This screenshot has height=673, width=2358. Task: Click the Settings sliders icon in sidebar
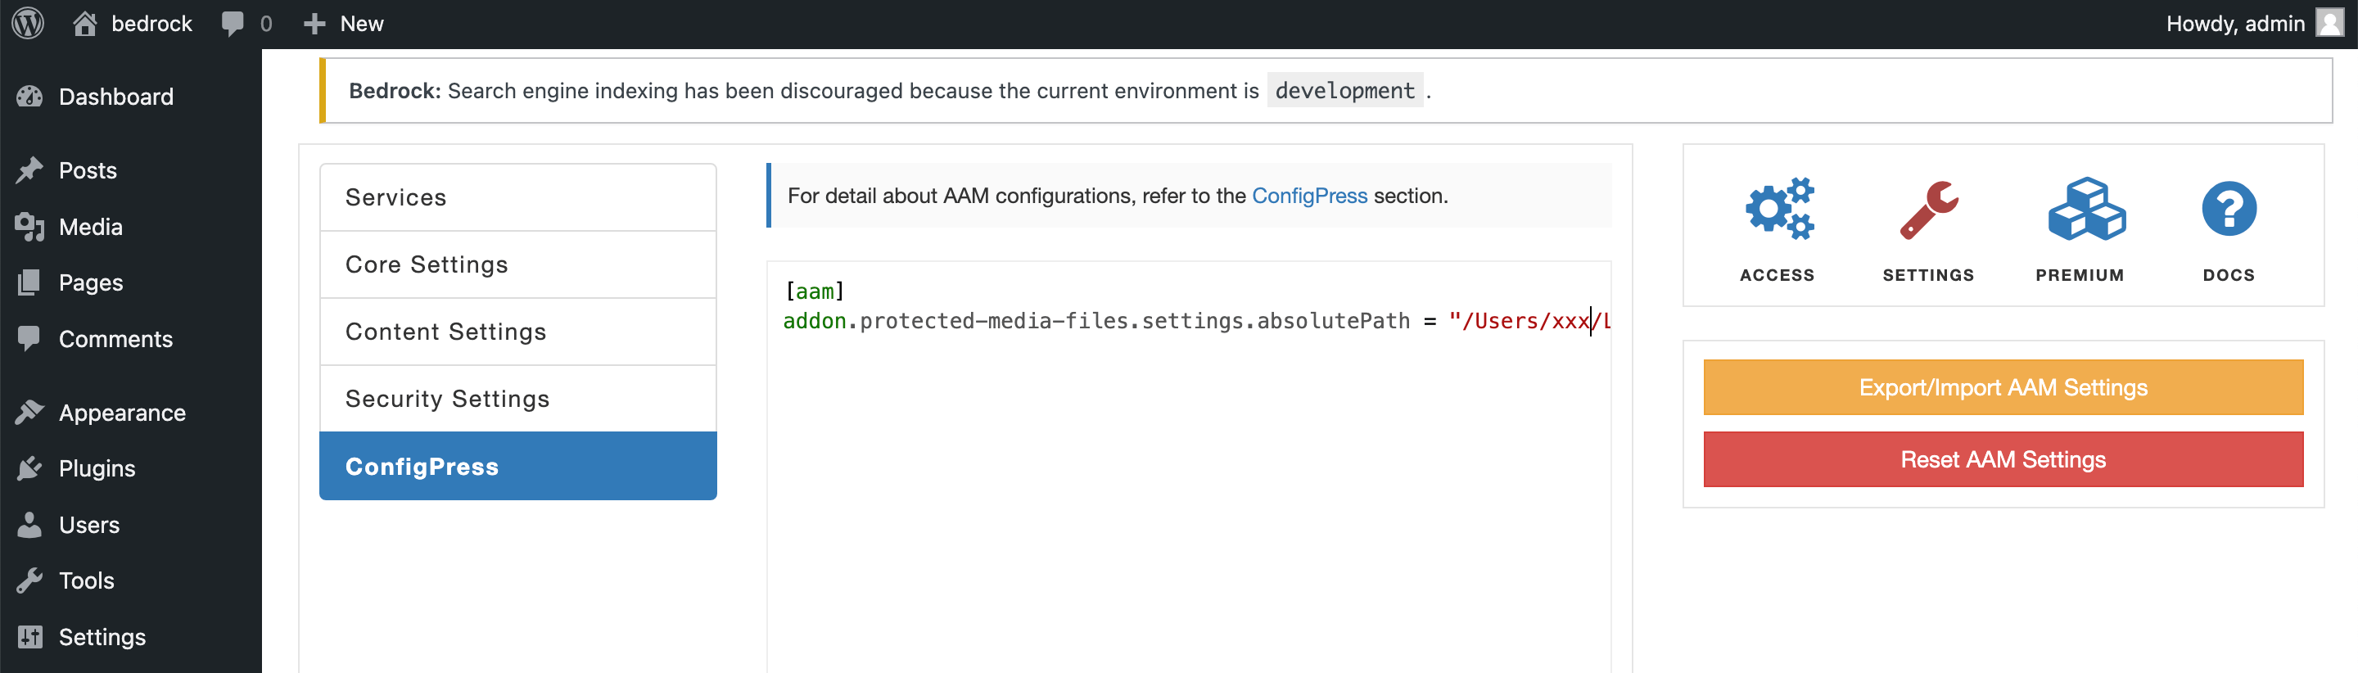[x=30, y=636]
